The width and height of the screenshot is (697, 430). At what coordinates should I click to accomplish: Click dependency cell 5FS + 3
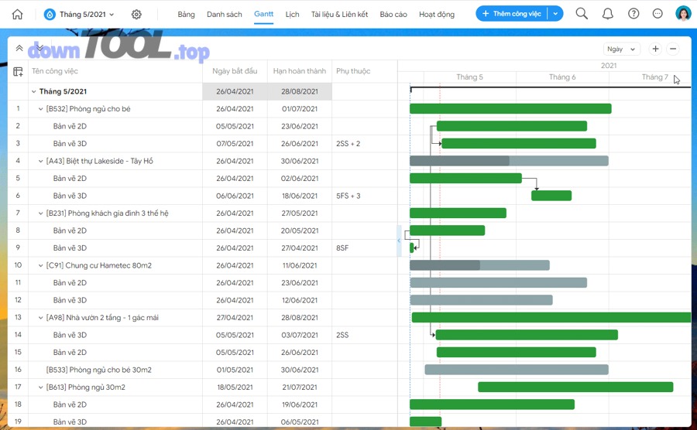(348, 196)
